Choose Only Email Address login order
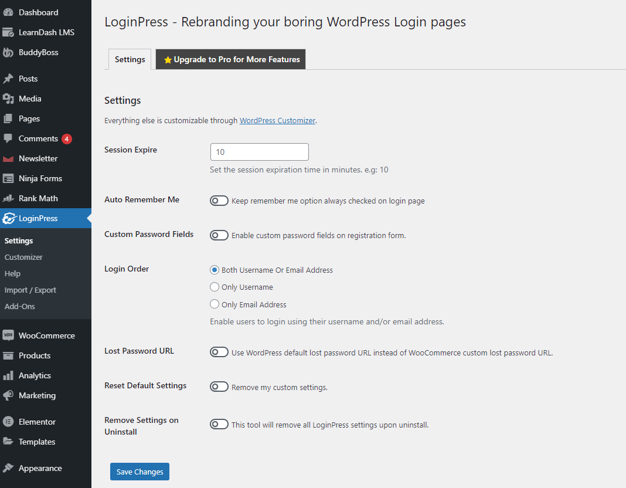The width and height of the screenshot is (626, 488). click(215, 304)
